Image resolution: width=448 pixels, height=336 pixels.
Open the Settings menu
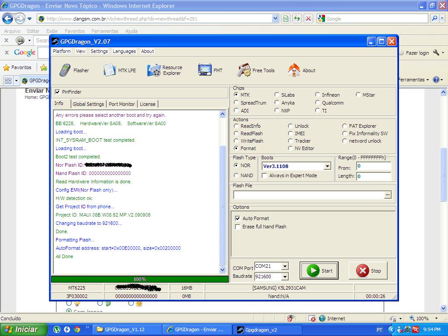(99, 51)
